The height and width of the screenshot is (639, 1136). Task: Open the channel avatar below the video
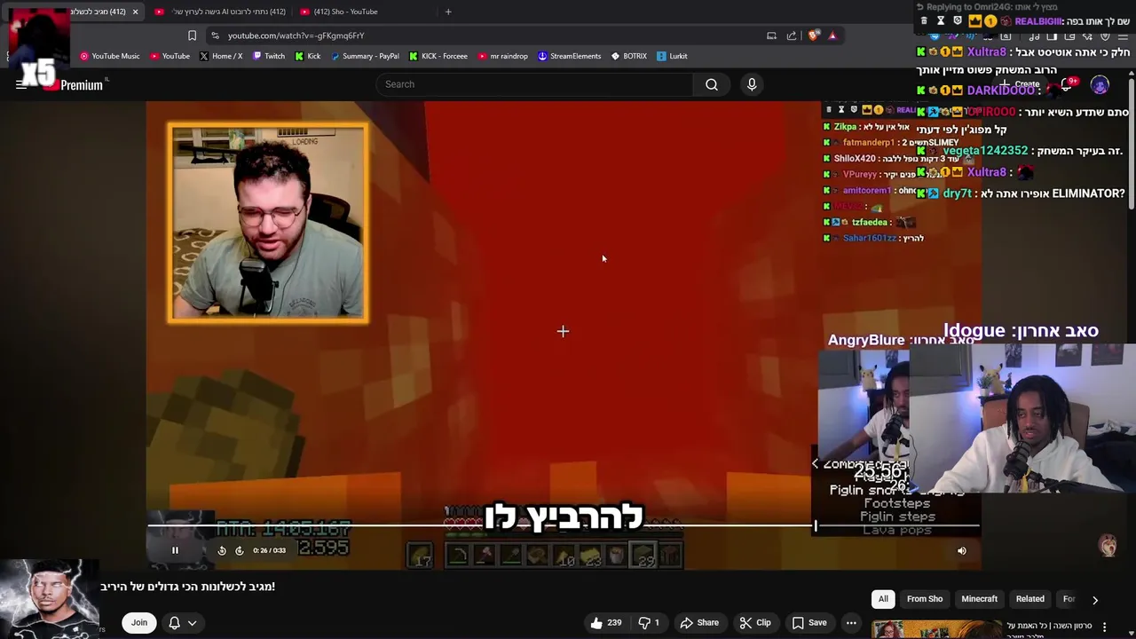[x=50, y=599]
